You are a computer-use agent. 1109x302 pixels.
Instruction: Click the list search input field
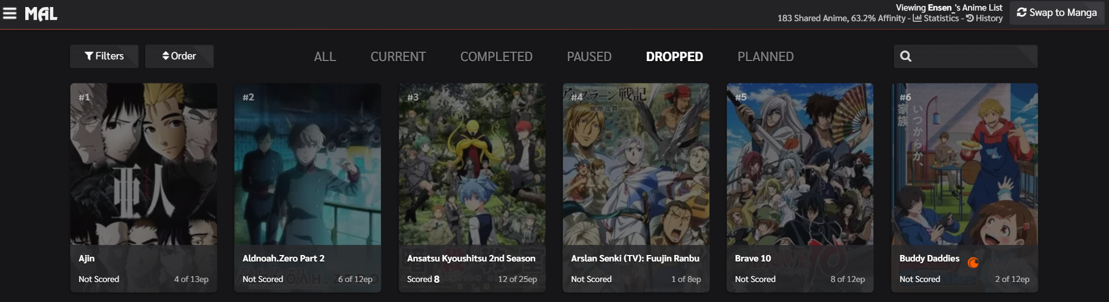coord(966,56)
